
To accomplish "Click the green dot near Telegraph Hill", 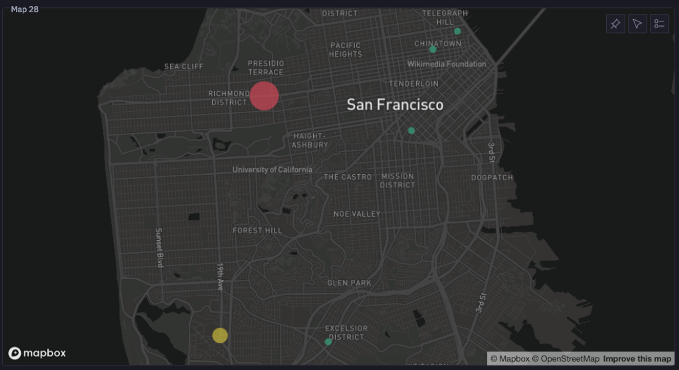I will point(457,31).
